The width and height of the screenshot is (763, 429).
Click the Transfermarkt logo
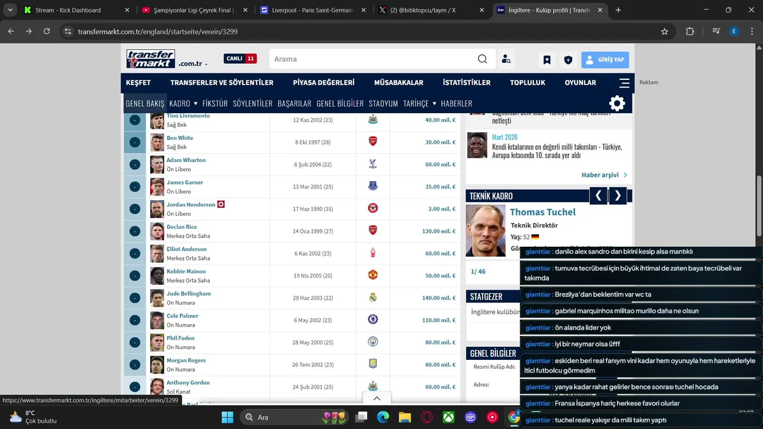(x=150, y=59)
